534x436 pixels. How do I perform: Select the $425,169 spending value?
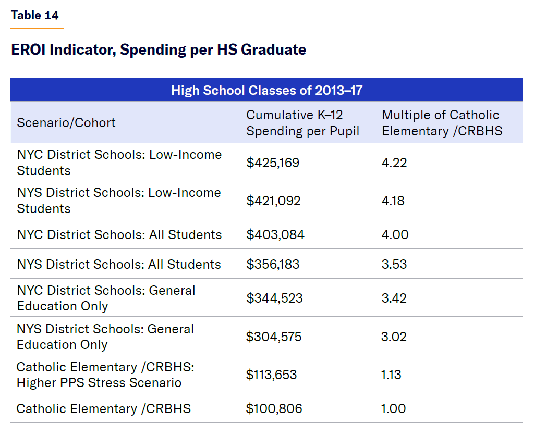(273, 163)
